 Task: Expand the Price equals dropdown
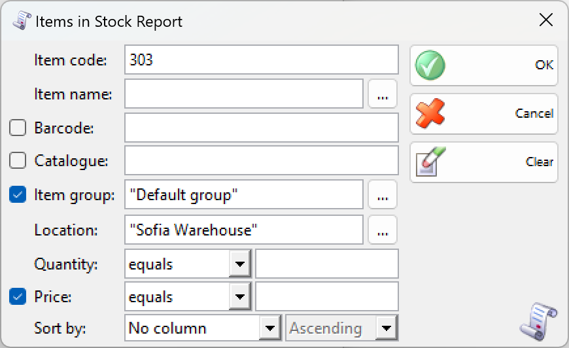point(240,296)
